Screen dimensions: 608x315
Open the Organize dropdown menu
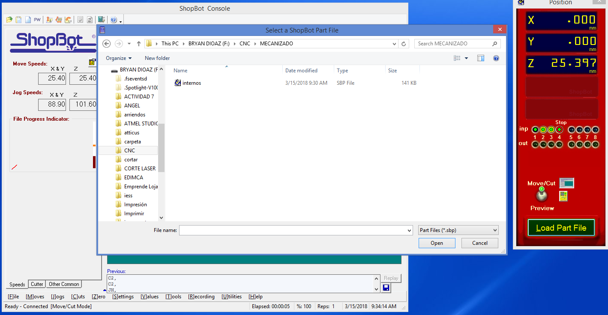point(119,58)
